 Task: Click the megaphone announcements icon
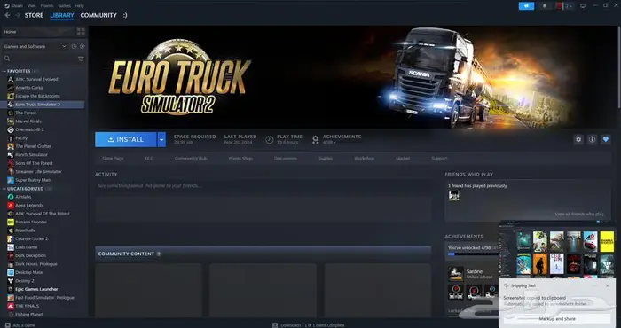point(526,6)
